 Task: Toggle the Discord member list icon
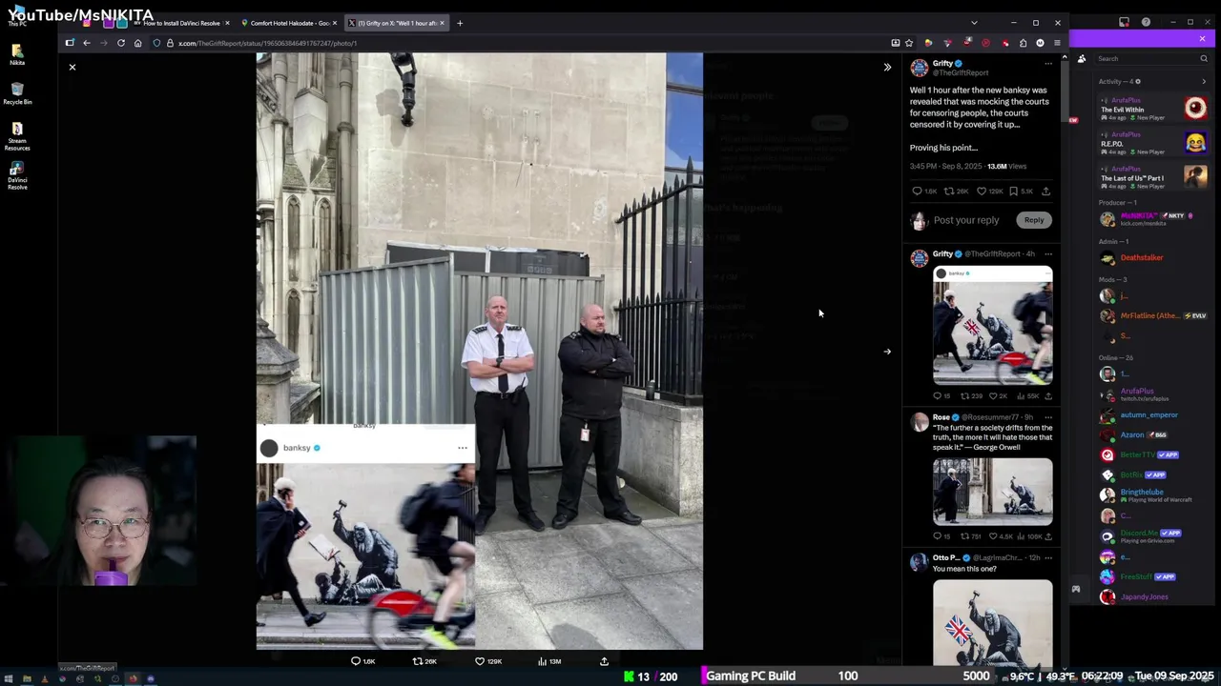[1082, 59]
